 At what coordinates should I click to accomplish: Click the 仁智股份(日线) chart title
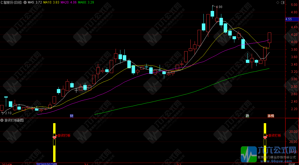point(11,2)
